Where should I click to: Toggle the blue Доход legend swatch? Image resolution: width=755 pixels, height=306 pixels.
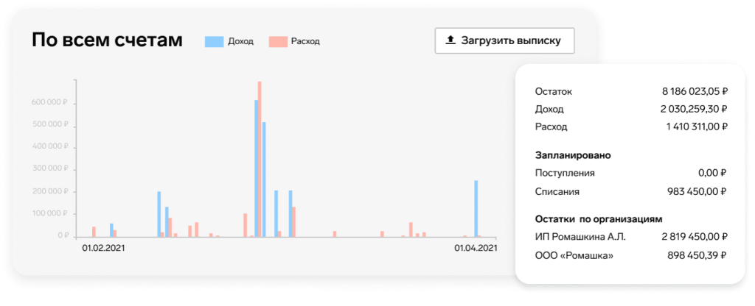pos(214,41)
